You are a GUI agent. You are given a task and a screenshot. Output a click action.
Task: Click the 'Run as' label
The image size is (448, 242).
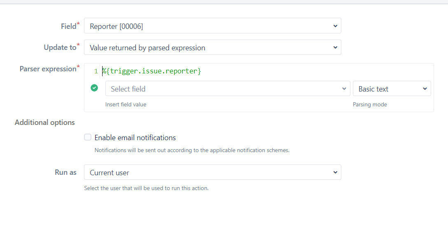pyautogui.click(x=65, y=172)
